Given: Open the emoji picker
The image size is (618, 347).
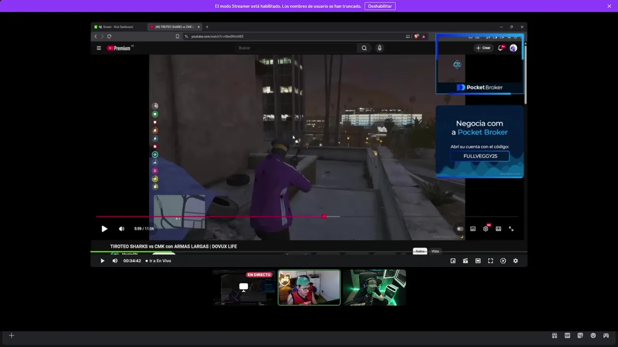Looking at the screenshot, I should (593, 335).
